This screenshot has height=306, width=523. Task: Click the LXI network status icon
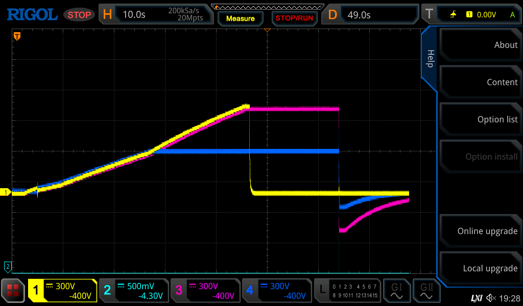(x=476, y=298)
